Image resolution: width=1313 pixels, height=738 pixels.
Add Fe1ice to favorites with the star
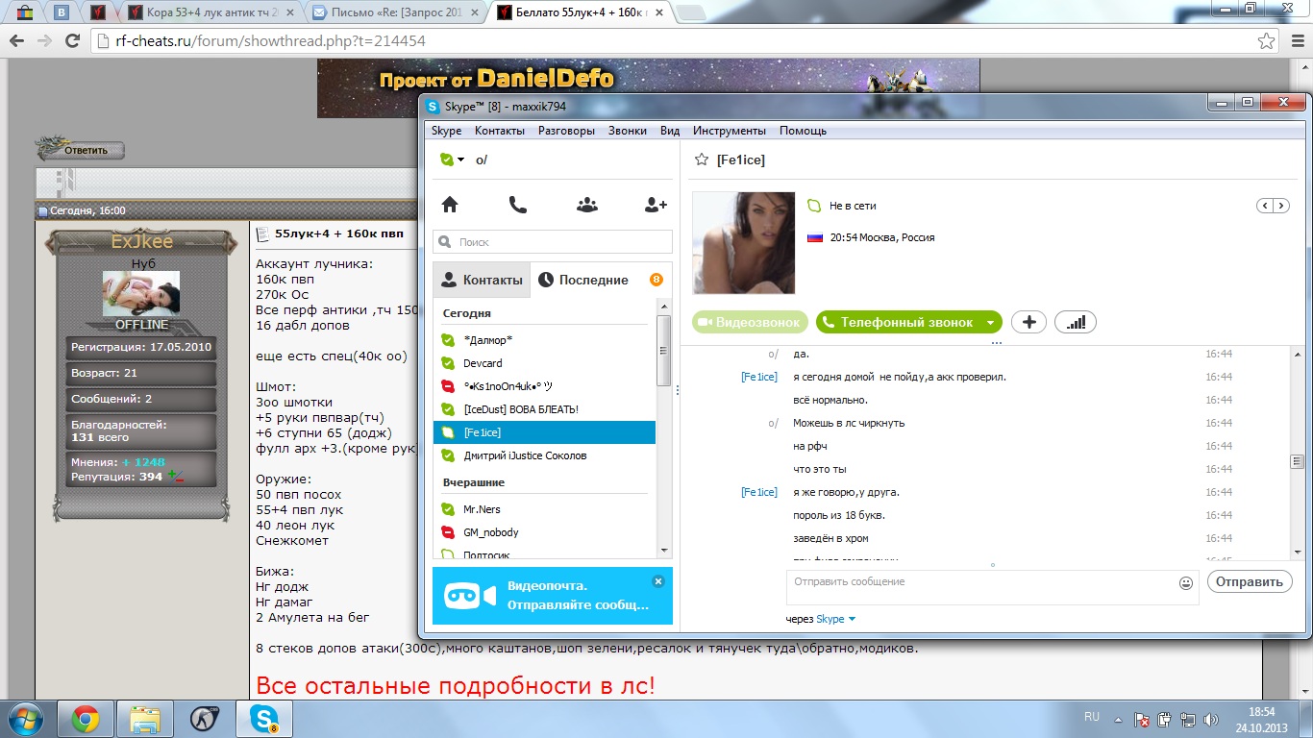coord(701,160)
